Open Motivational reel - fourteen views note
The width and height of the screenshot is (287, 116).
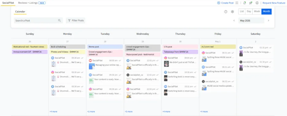[30, 47]
